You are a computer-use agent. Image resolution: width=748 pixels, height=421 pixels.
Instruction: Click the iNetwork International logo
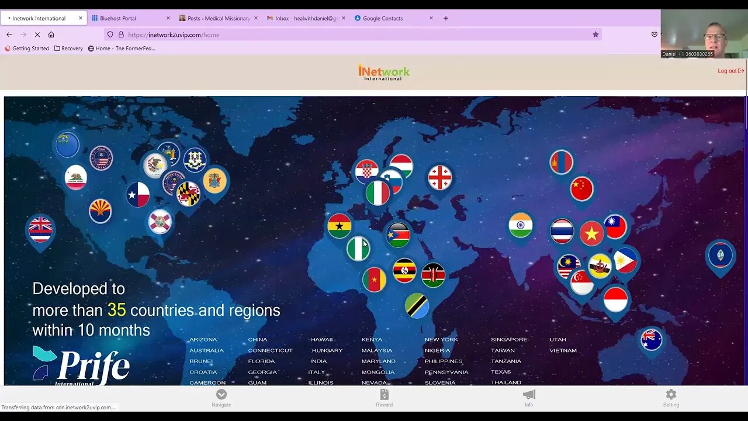point(383,73)
